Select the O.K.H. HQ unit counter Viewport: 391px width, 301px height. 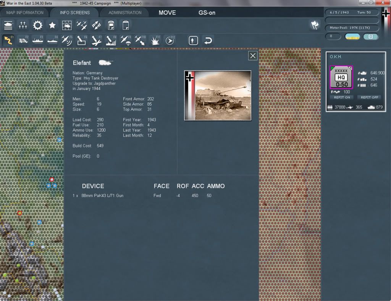tap(341, 77)
